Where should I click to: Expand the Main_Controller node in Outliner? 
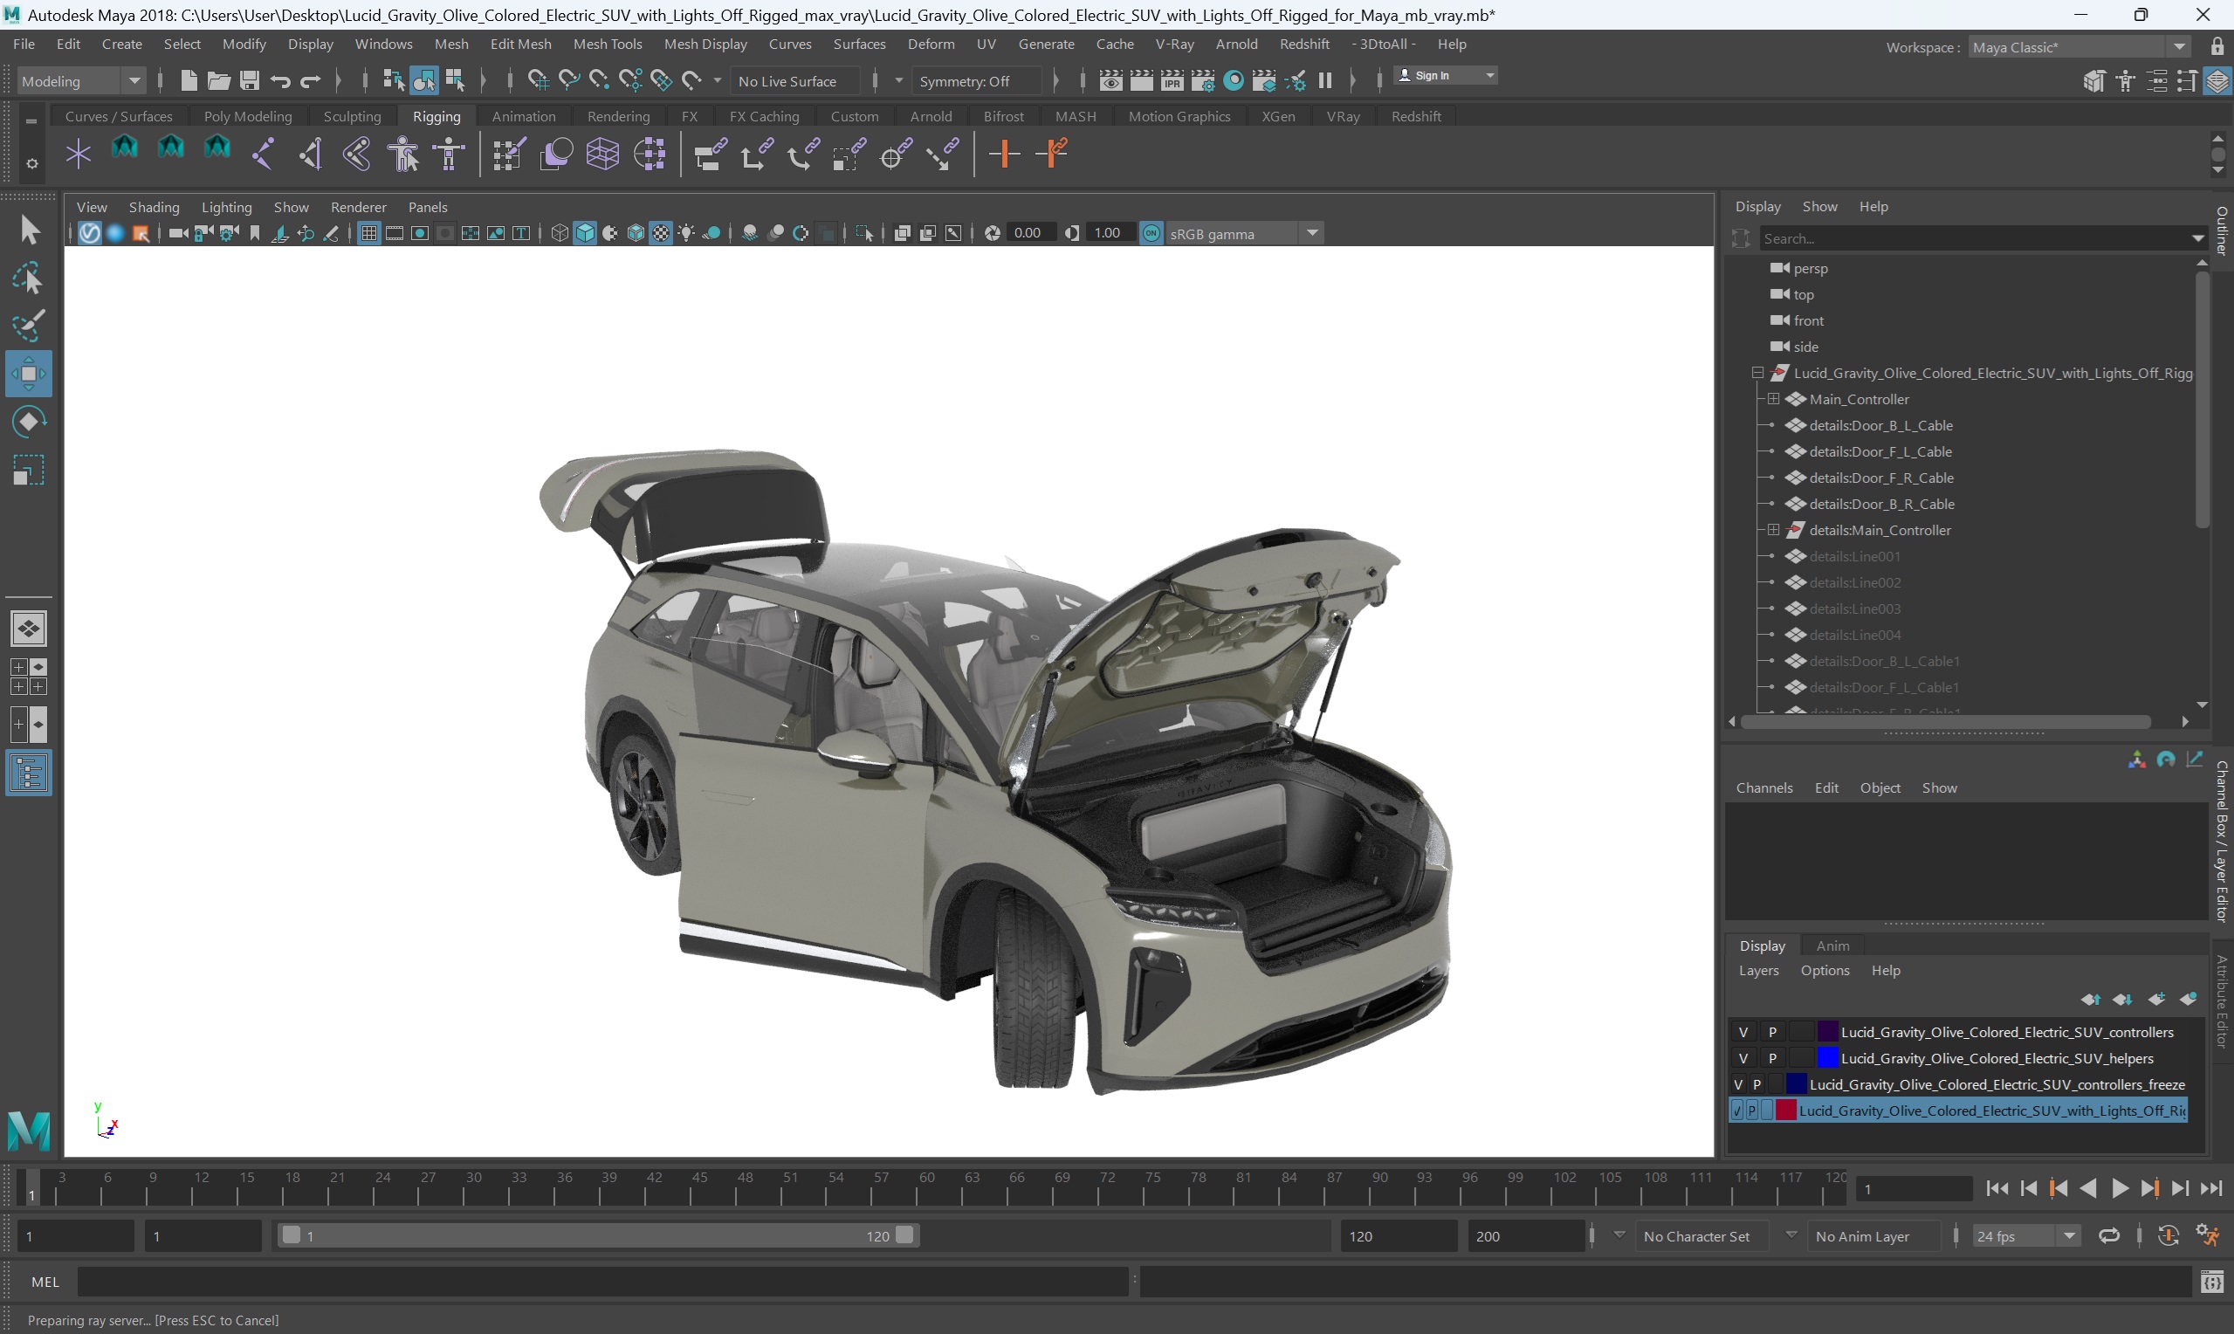[x=1774, y=399]
